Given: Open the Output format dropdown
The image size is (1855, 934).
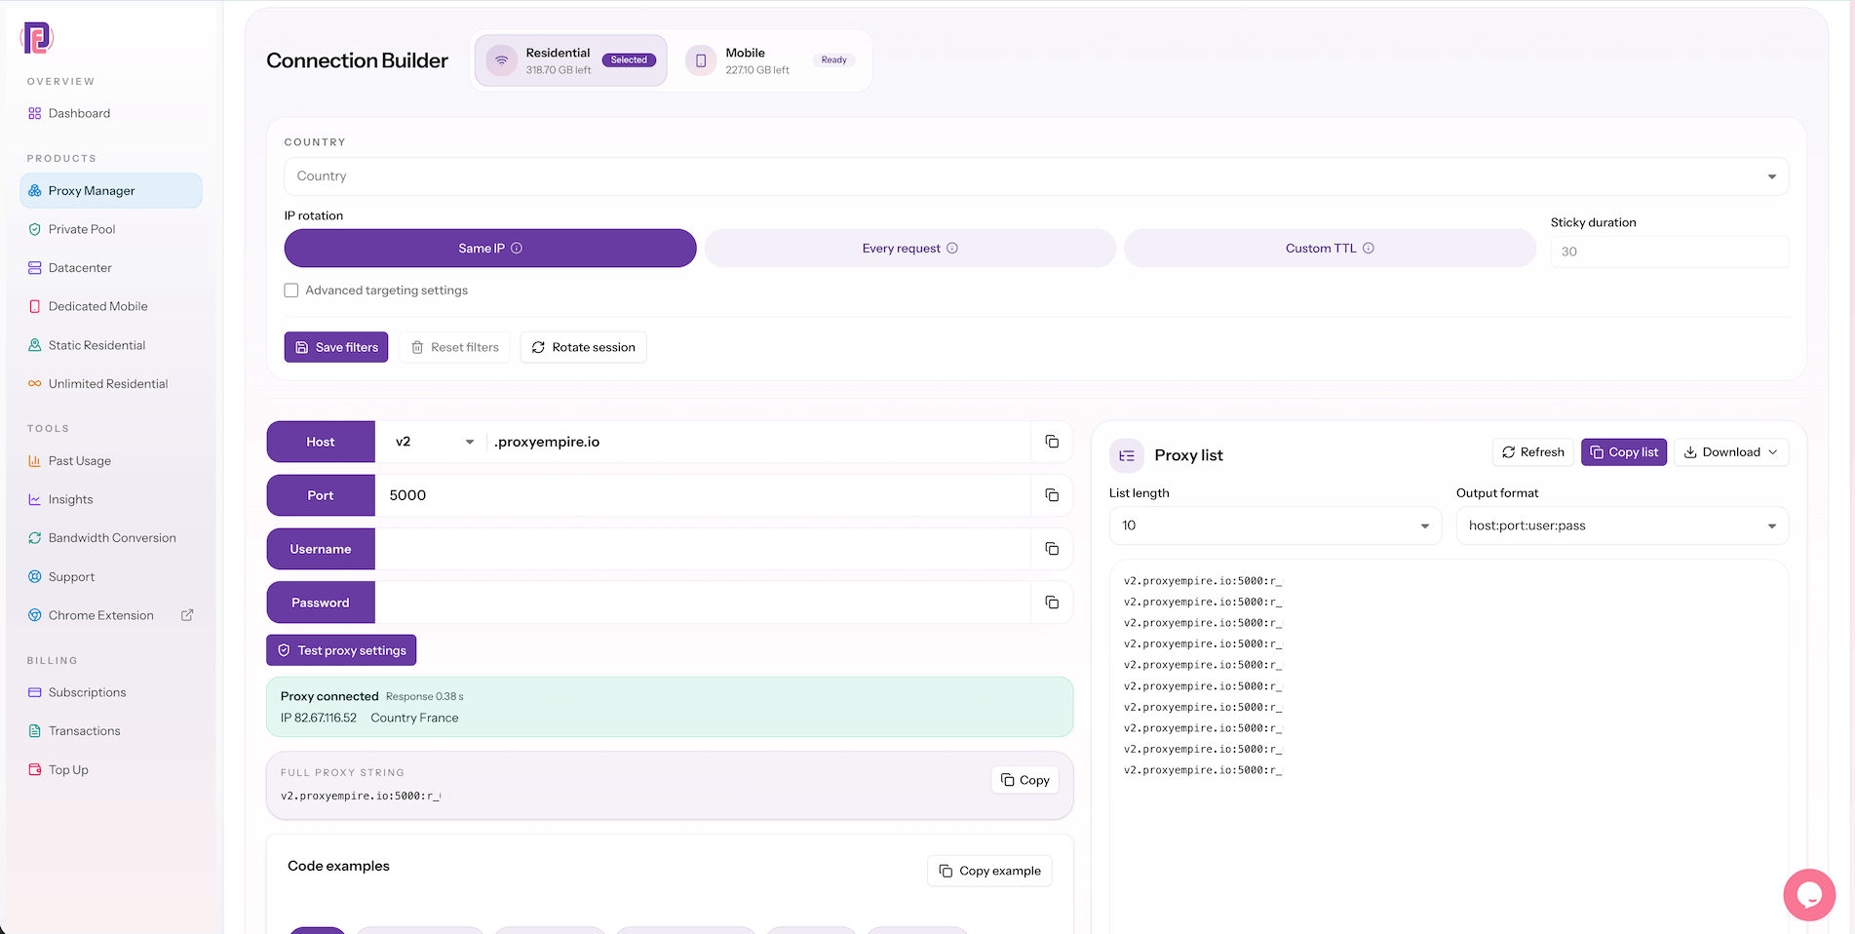Looking at the screenshot, I should pyautogui.click(x=1622, y=525).
